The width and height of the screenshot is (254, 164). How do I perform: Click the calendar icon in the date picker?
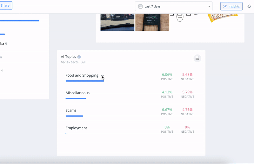click(x=140, y=6)
